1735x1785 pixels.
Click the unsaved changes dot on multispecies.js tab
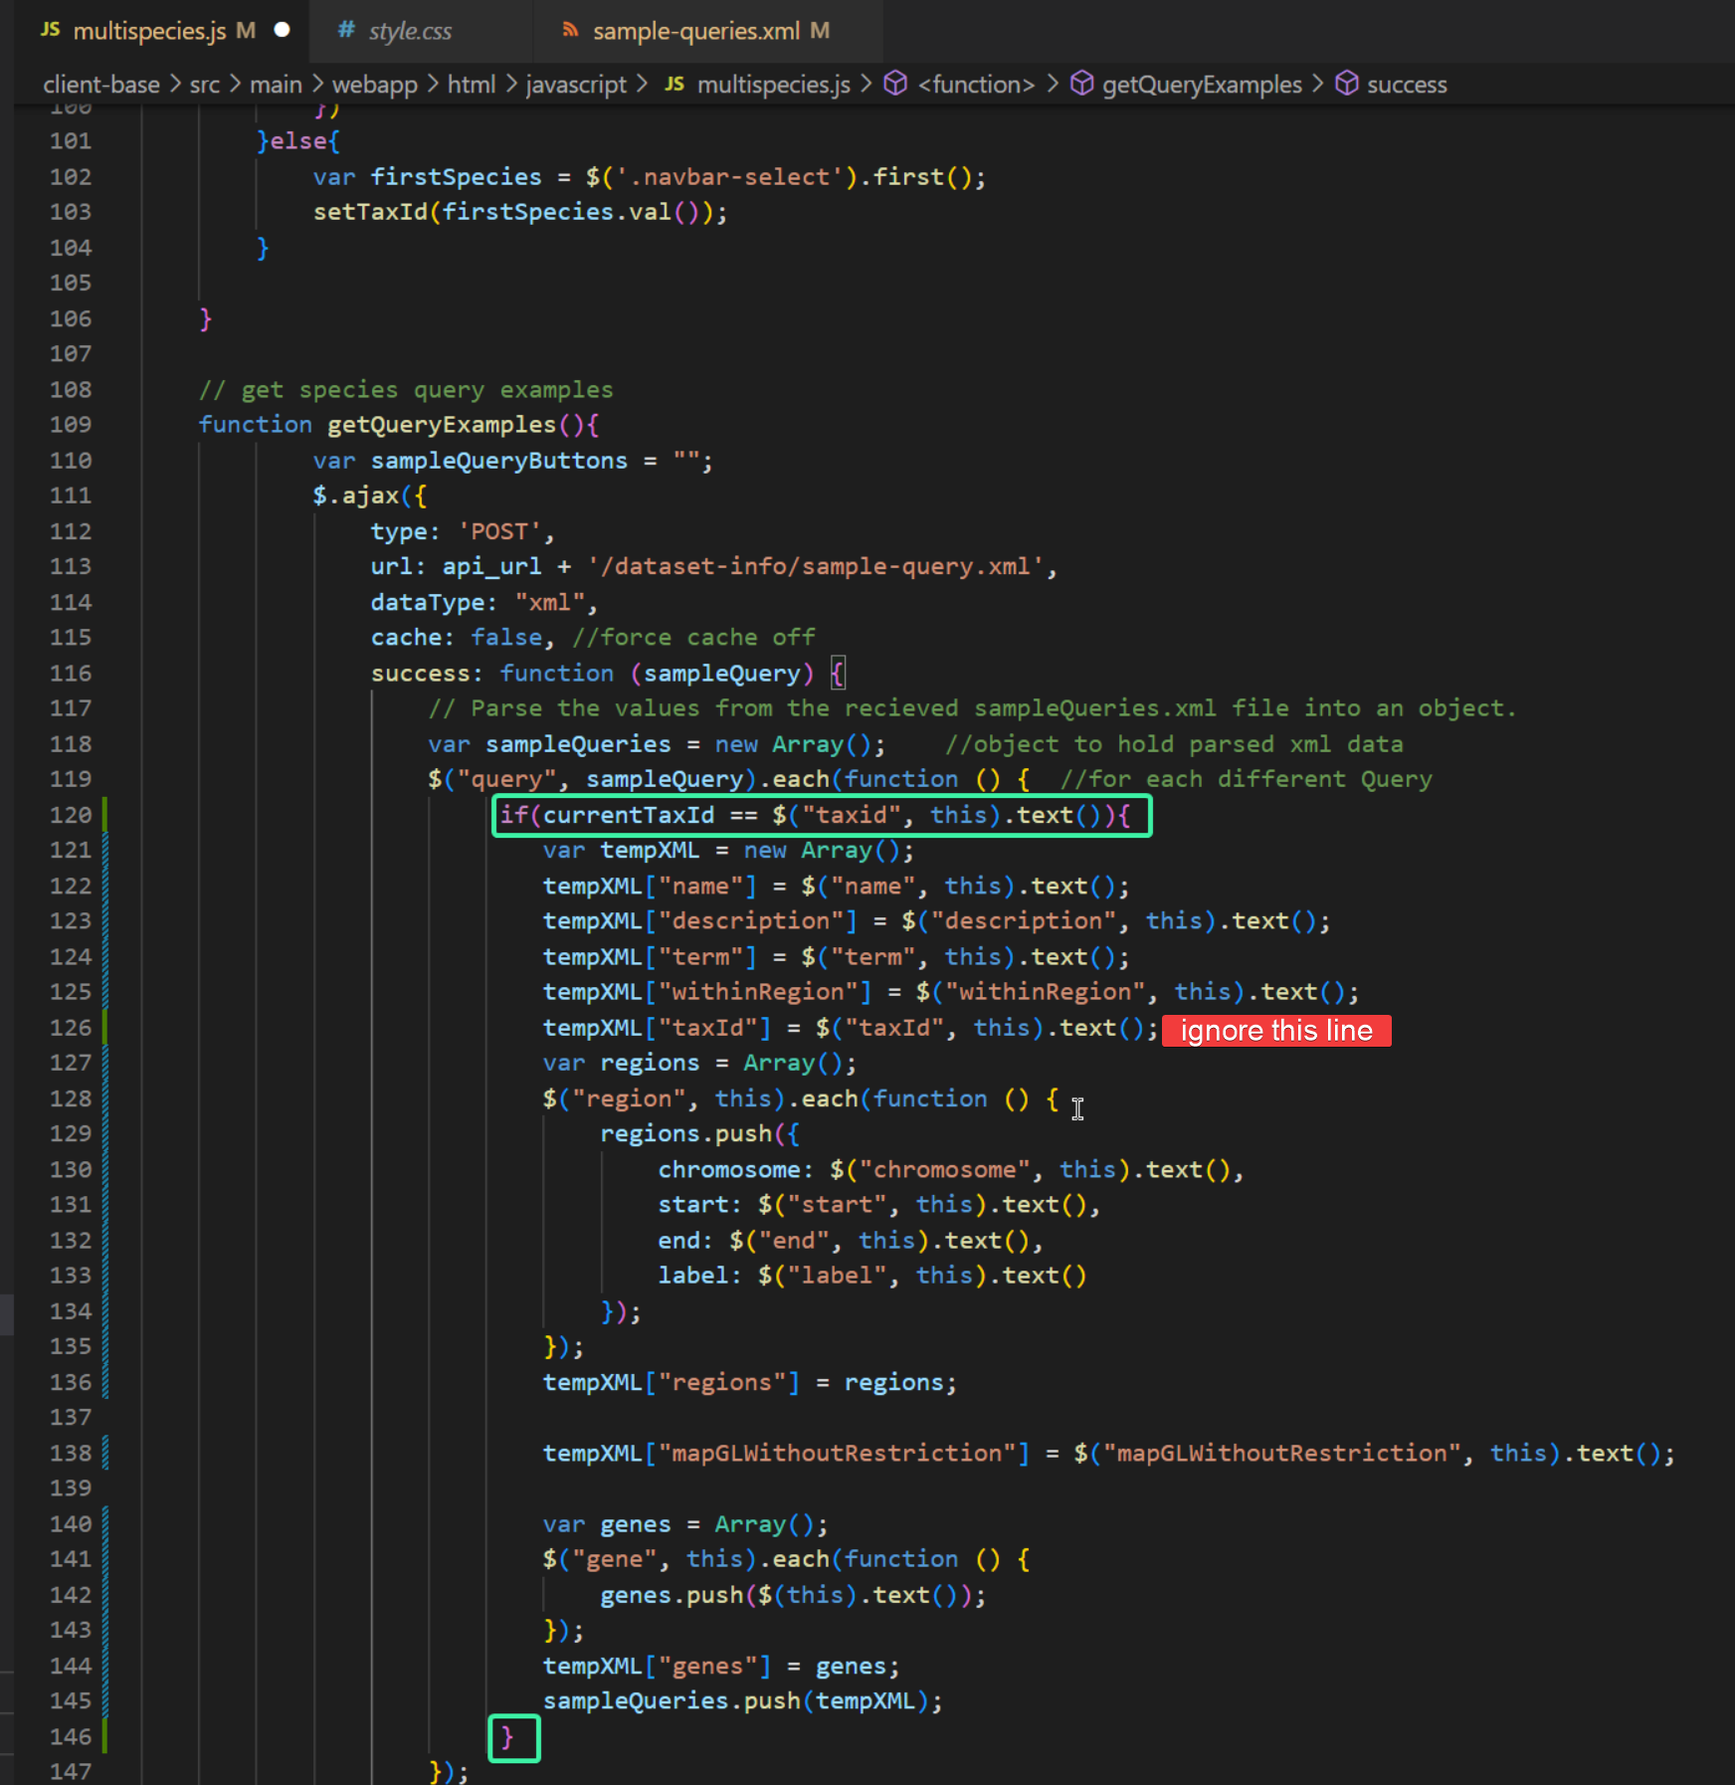pos(282,30)
